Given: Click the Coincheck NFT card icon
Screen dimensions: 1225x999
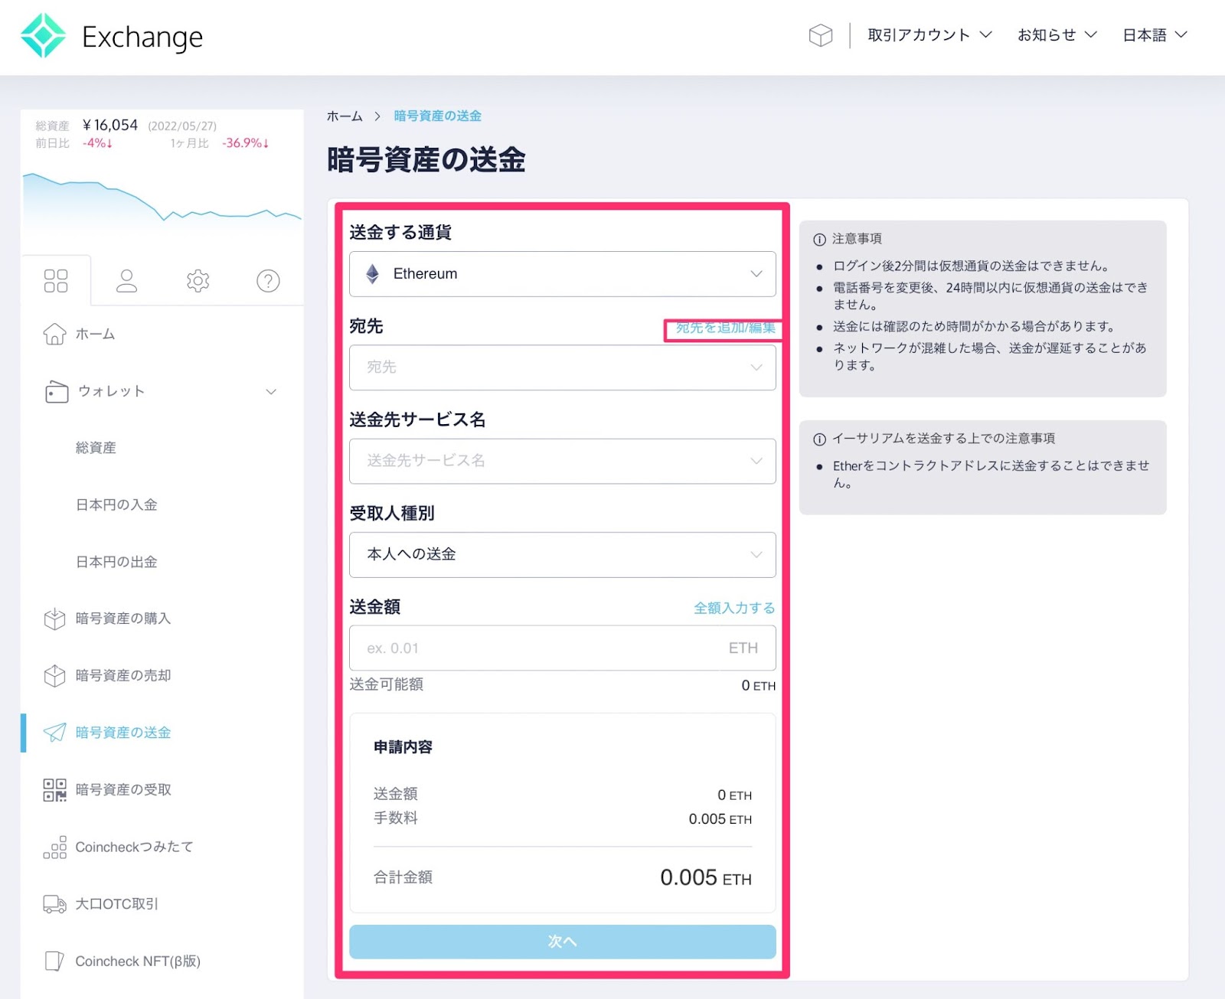Looking at the screenshot, I should 54,961.
